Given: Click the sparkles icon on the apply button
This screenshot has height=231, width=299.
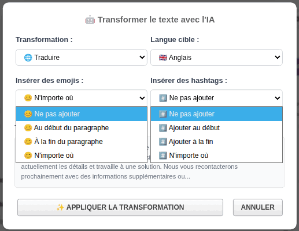Looking at the screenshot, I should (x=60, y=207).
